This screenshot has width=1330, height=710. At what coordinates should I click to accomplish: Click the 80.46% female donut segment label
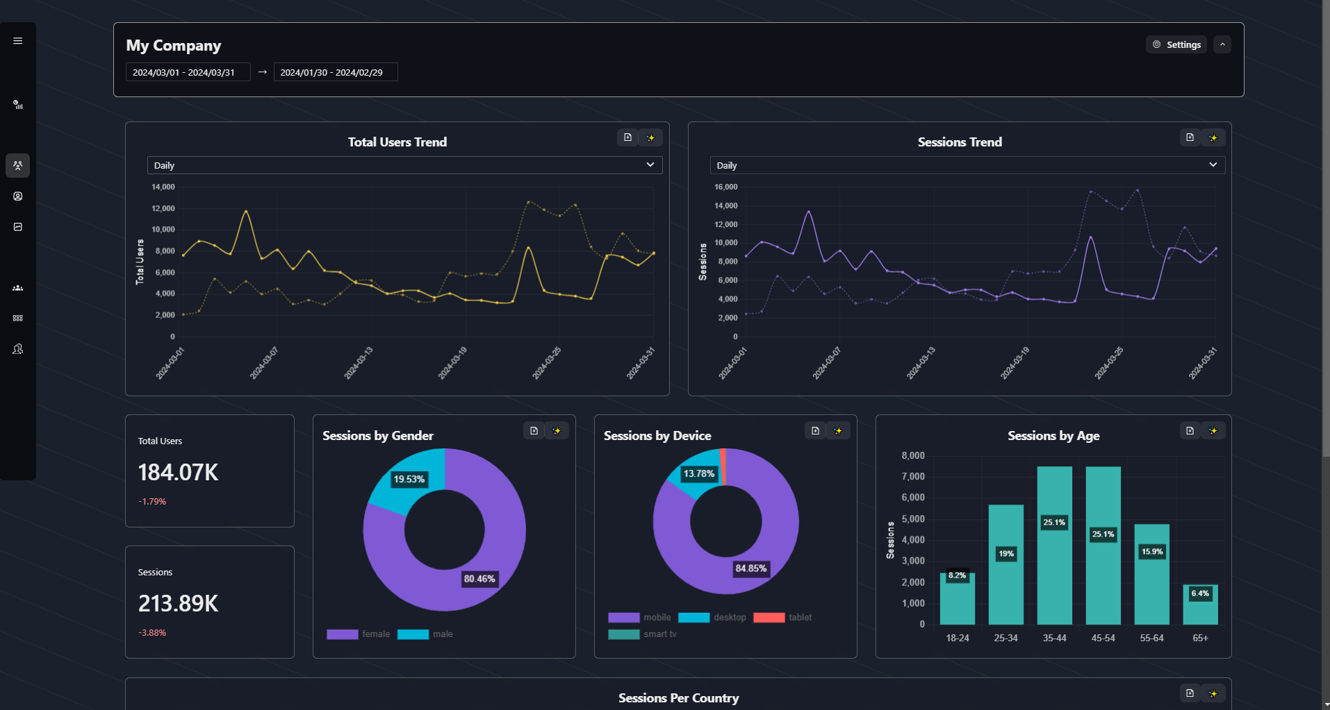479,579
